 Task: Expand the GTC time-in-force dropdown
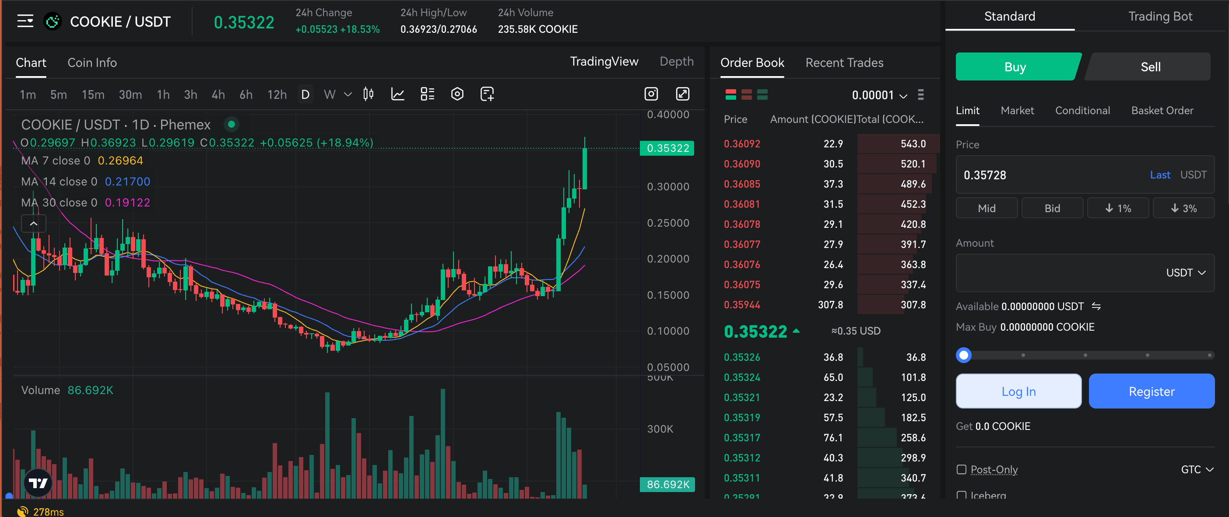pyautogui.click(x=1196, y=470)
